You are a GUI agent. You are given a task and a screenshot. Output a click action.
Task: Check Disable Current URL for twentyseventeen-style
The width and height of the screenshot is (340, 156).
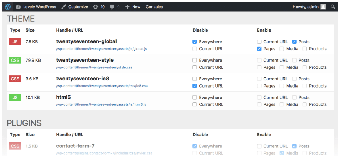(195, 67)
